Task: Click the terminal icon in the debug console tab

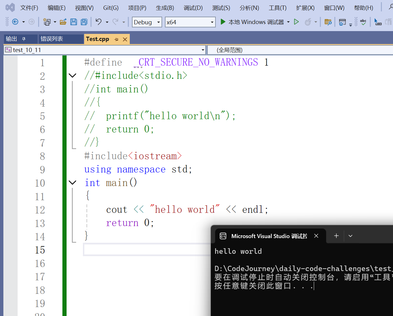Action: [223, 236]
